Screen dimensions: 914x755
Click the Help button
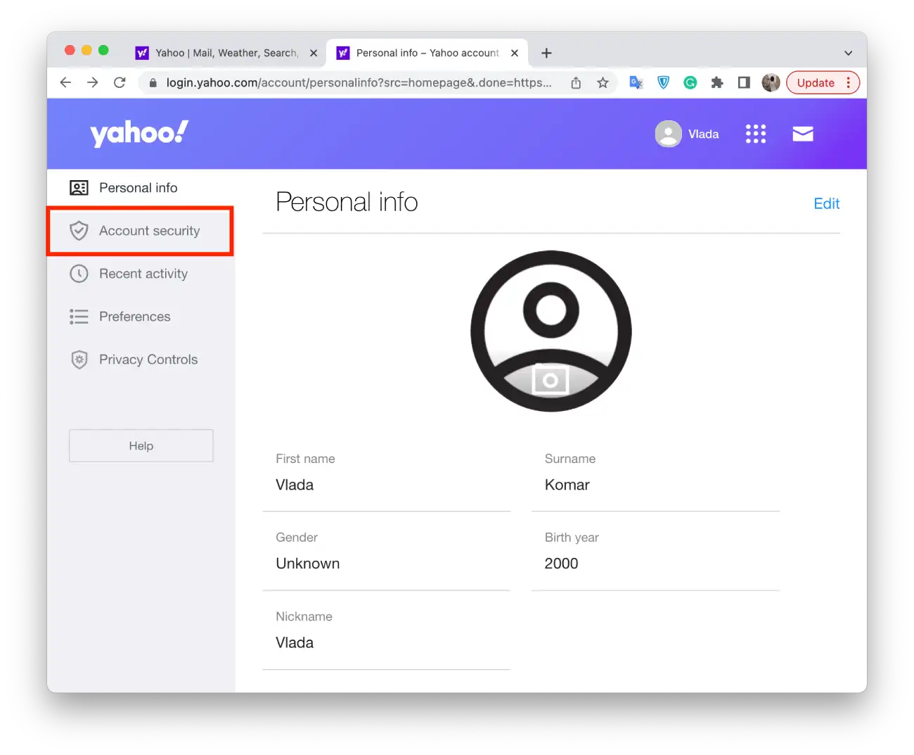[x=141, y=445]
